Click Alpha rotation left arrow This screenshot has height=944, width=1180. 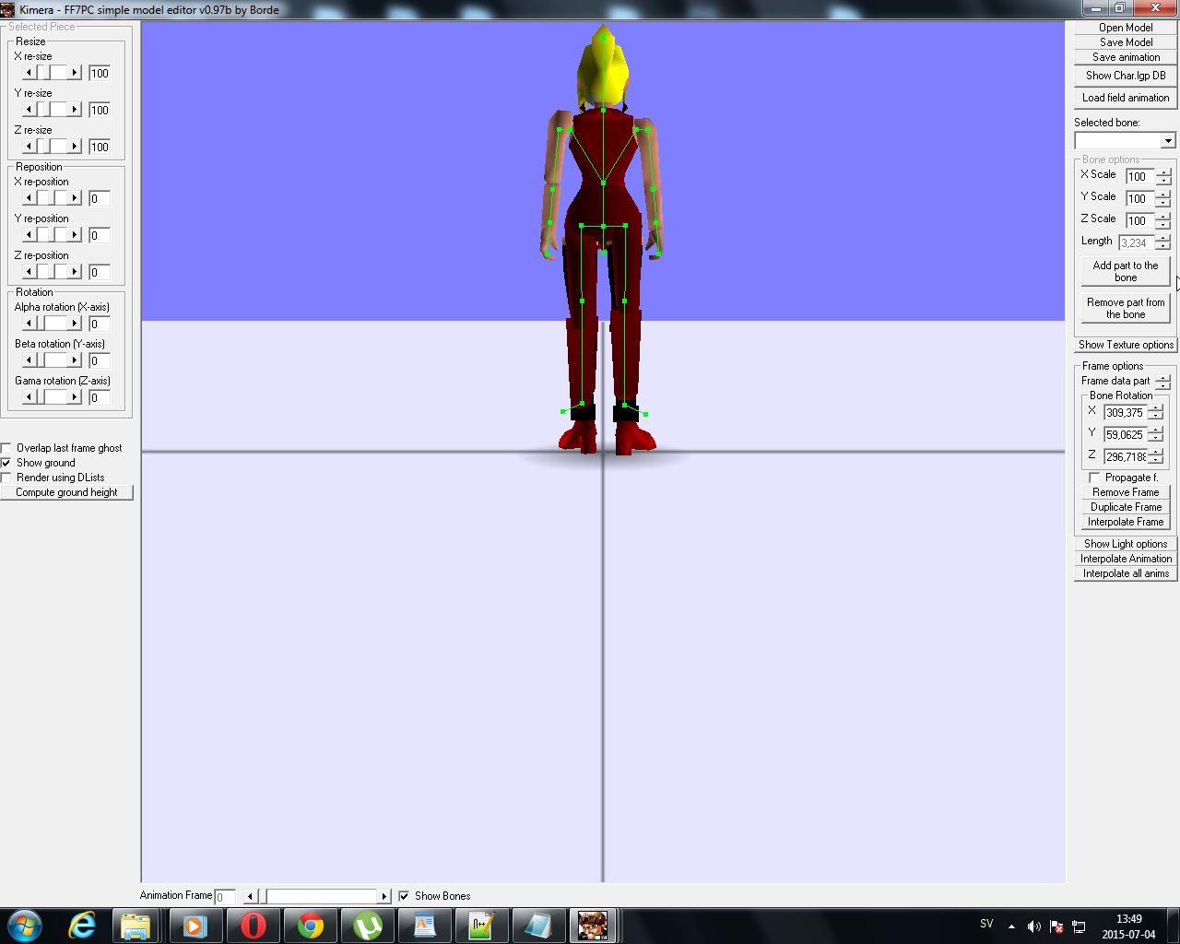point(29,323)
